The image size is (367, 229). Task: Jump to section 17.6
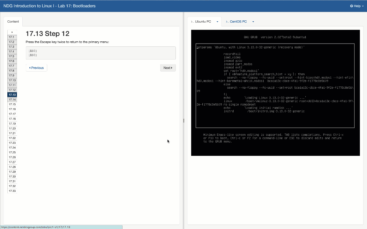pos(12,61)
